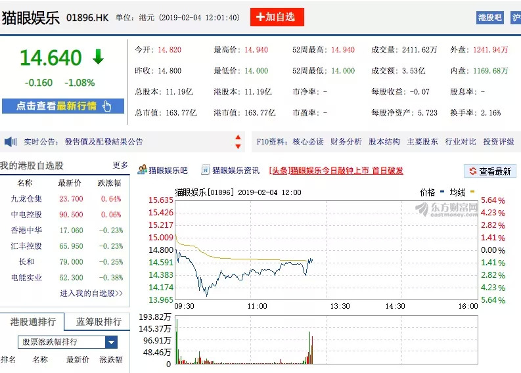
Task: Click the 涨跌幅 column header in the ranking table
Action: pyautogui.click(x=111, y=359)
